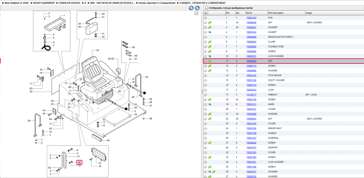Click green arrow on ref 3 WASHER row
Viewport: 364px width, 178px height.
coord(210,27)
